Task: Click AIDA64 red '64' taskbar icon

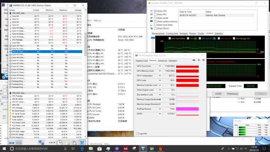Action: point(126,149)
